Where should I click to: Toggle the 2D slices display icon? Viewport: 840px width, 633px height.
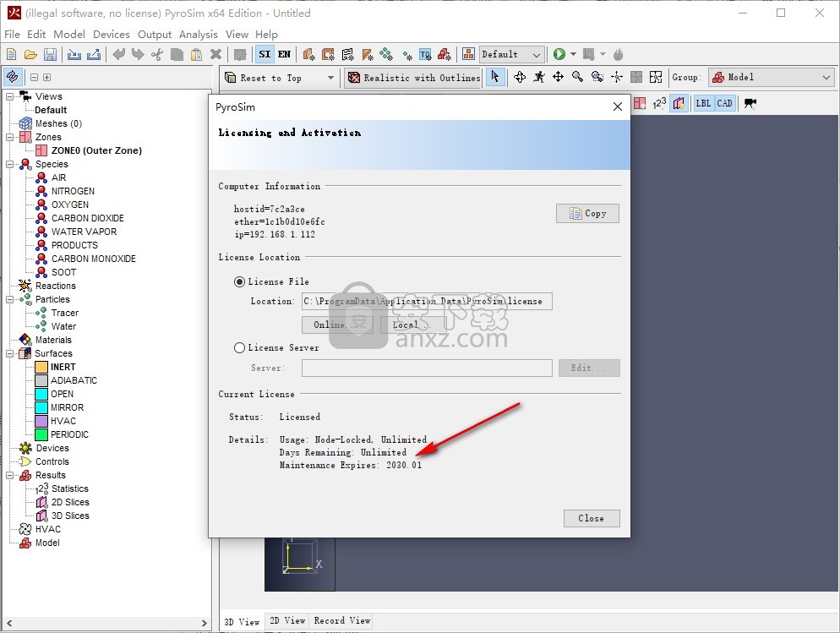pyautogui.click(x=679, y=103)
